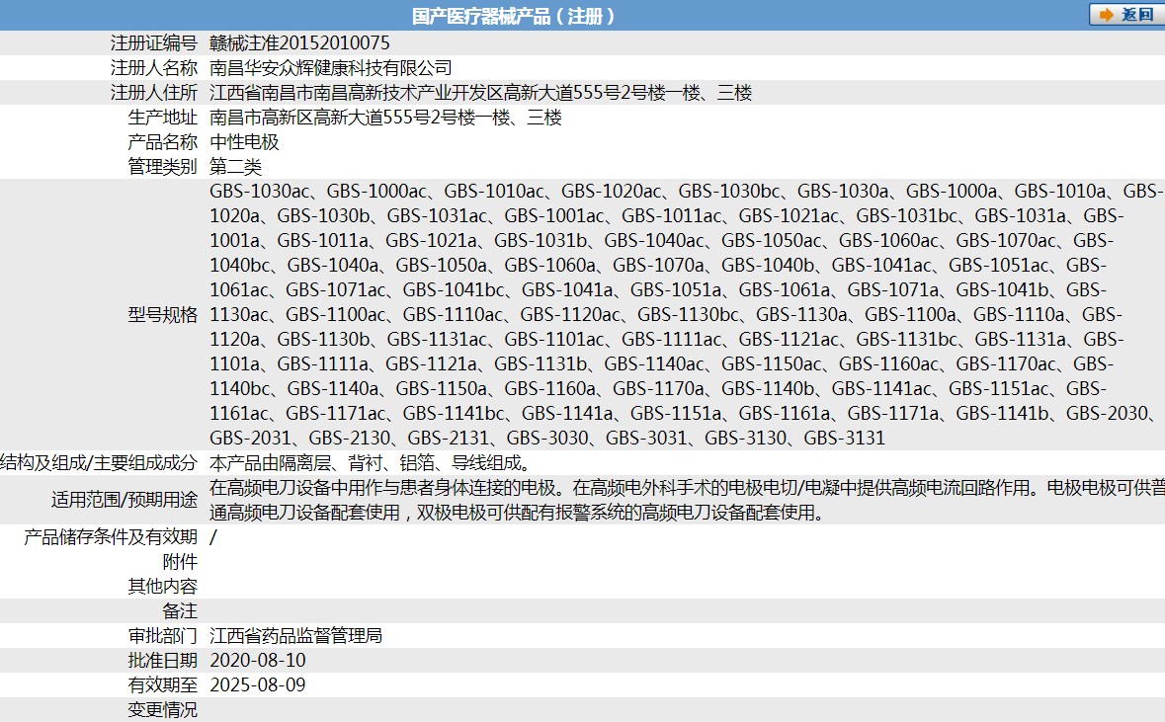Select model GBS-3131 at list end
1165x722 pixels.
click(x=844, y=438)
